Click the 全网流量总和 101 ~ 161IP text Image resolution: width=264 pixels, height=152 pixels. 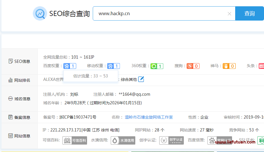point(69,57)
